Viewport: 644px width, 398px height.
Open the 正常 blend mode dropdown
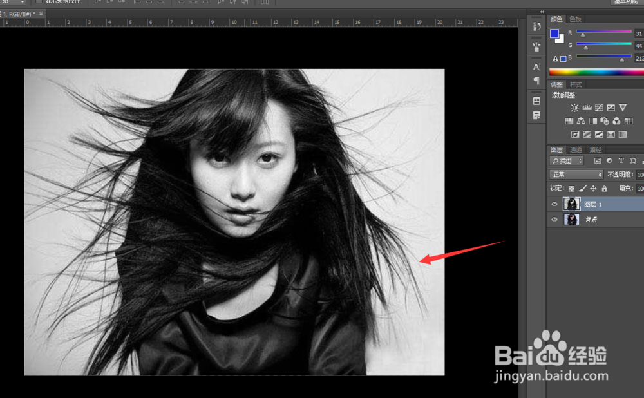pos(576,175)
